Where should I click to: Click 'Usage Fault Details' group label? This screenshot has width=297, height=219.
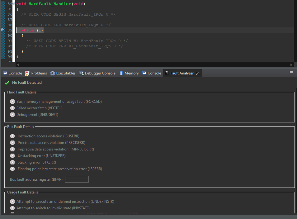22,192
